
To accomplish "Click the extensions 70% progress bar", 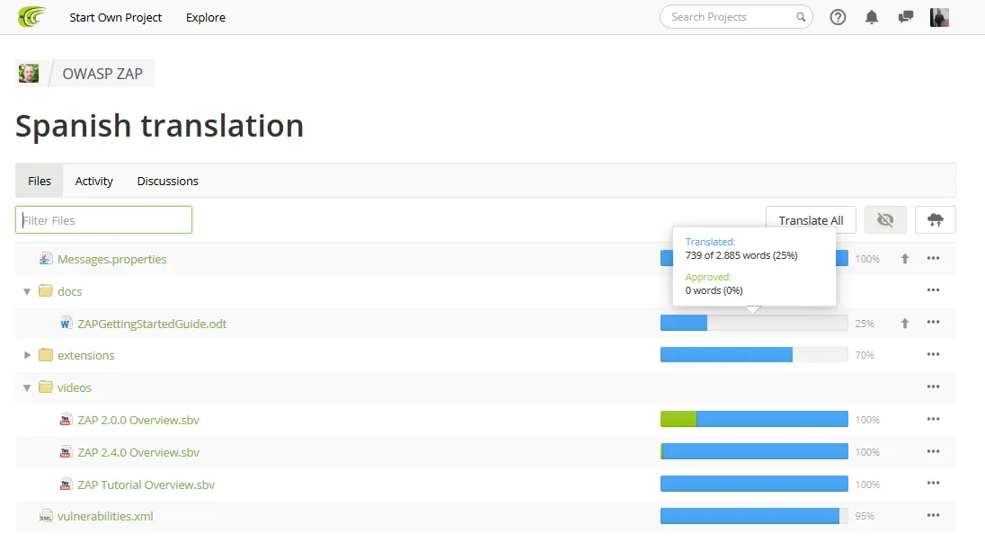I will click(754, 355).
